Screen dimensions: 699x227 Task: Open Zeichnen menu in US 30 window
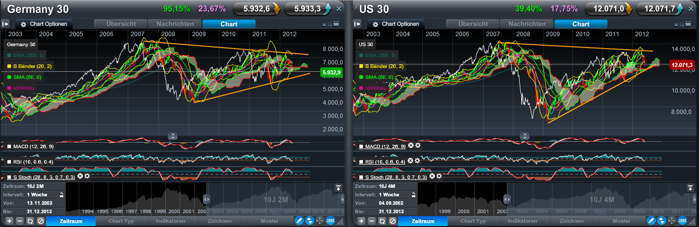[571, 221]
